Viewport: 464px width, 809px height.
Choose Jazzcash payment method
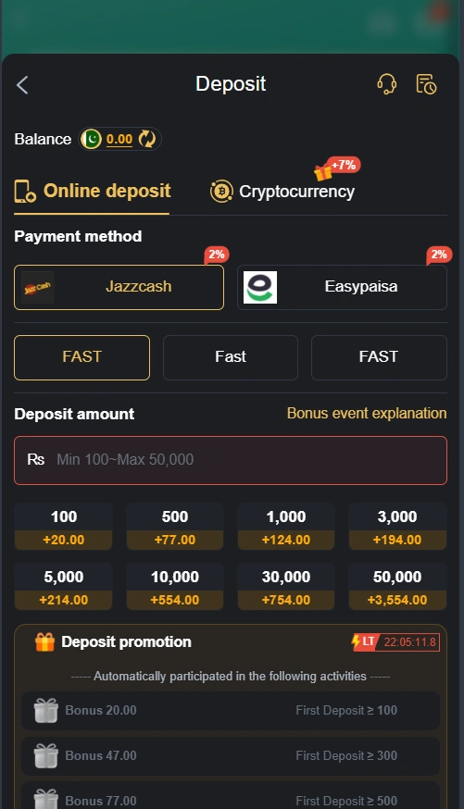click(119, 287)
